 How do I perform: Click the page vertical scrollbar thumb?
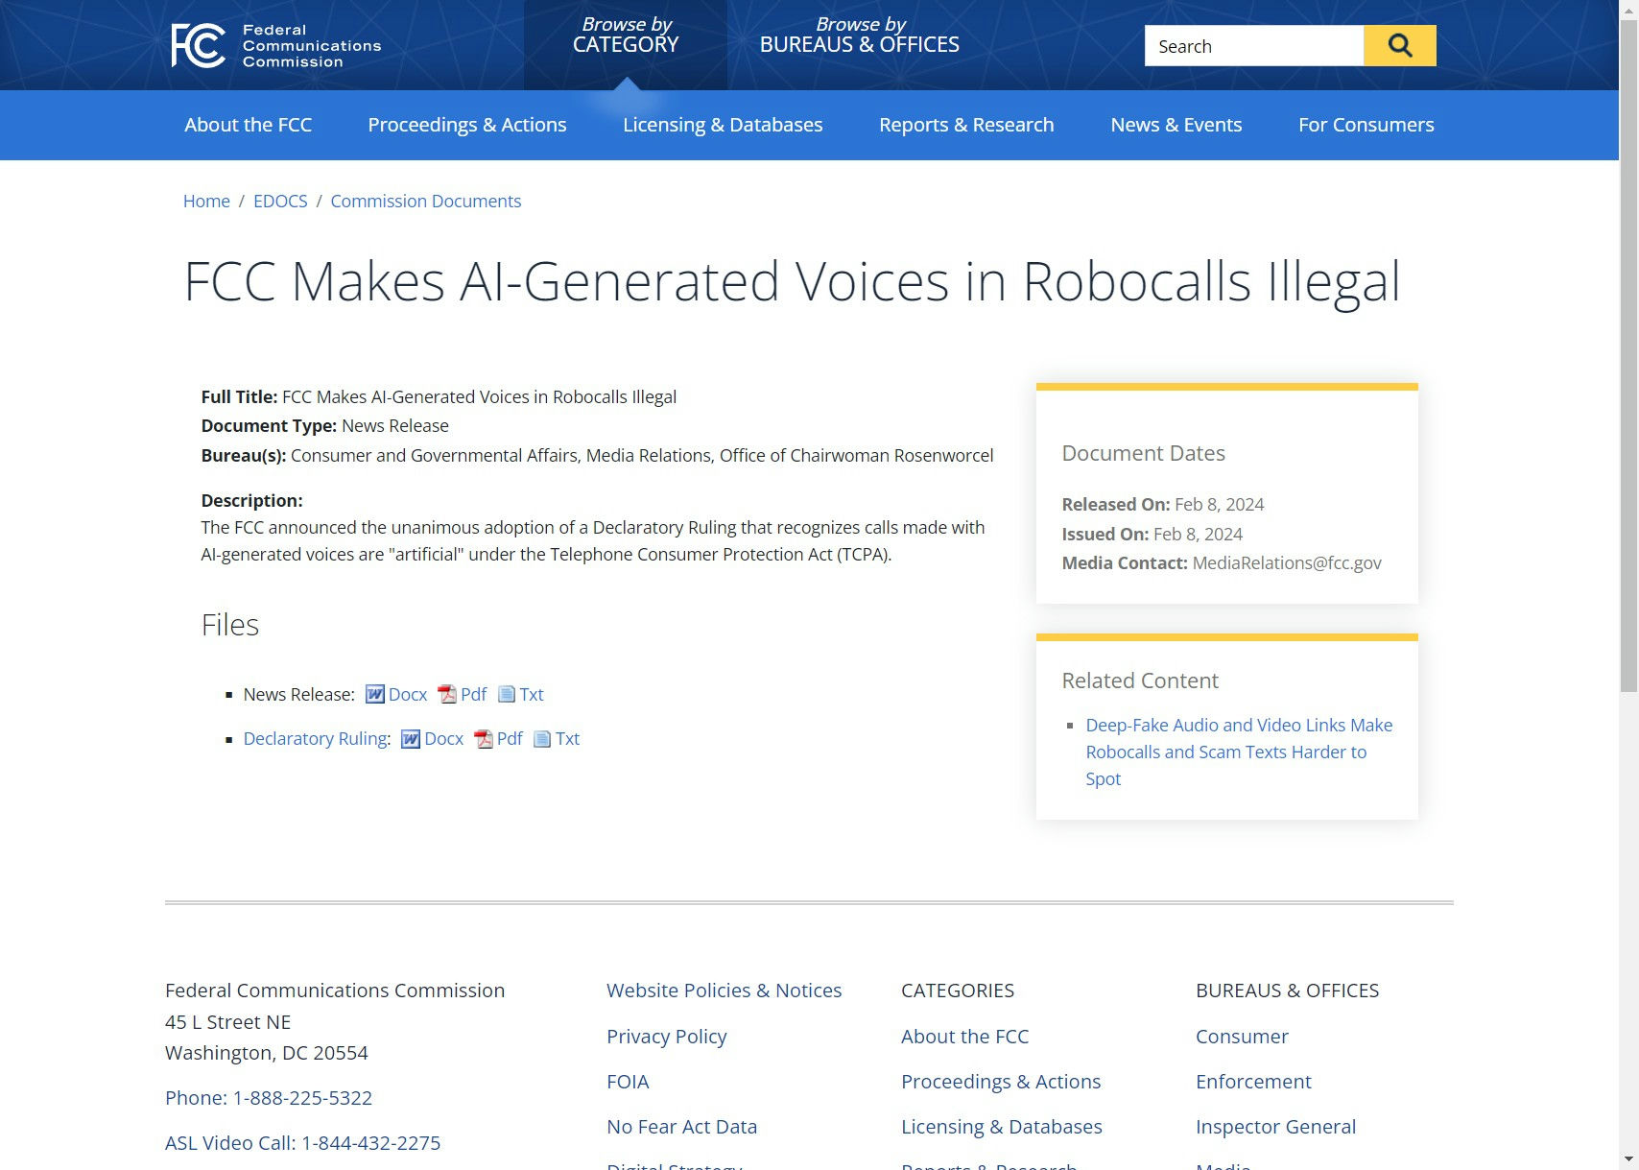1628,355
